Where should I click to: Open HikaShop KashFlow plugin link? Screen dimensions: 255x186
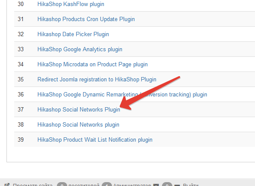click(x=71, y=4)
